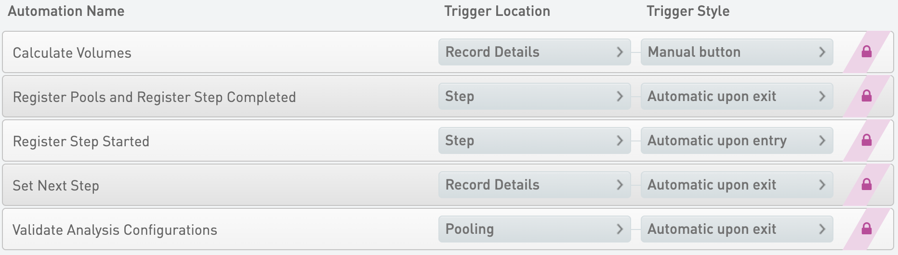Open trigger style dropdown for Validate Analysis Configurations
The height and width of the screenshot is (255, 898).
(737, 229)
